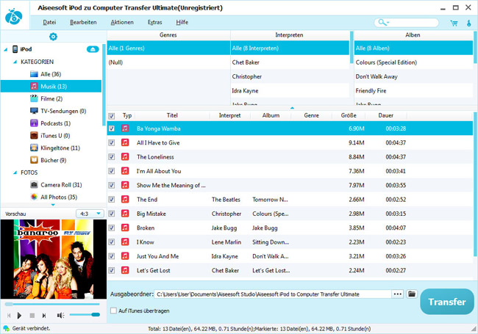The image size is (478, 334).
Task: Collapse the iPod tree node
Action: [x=5, y=49]
